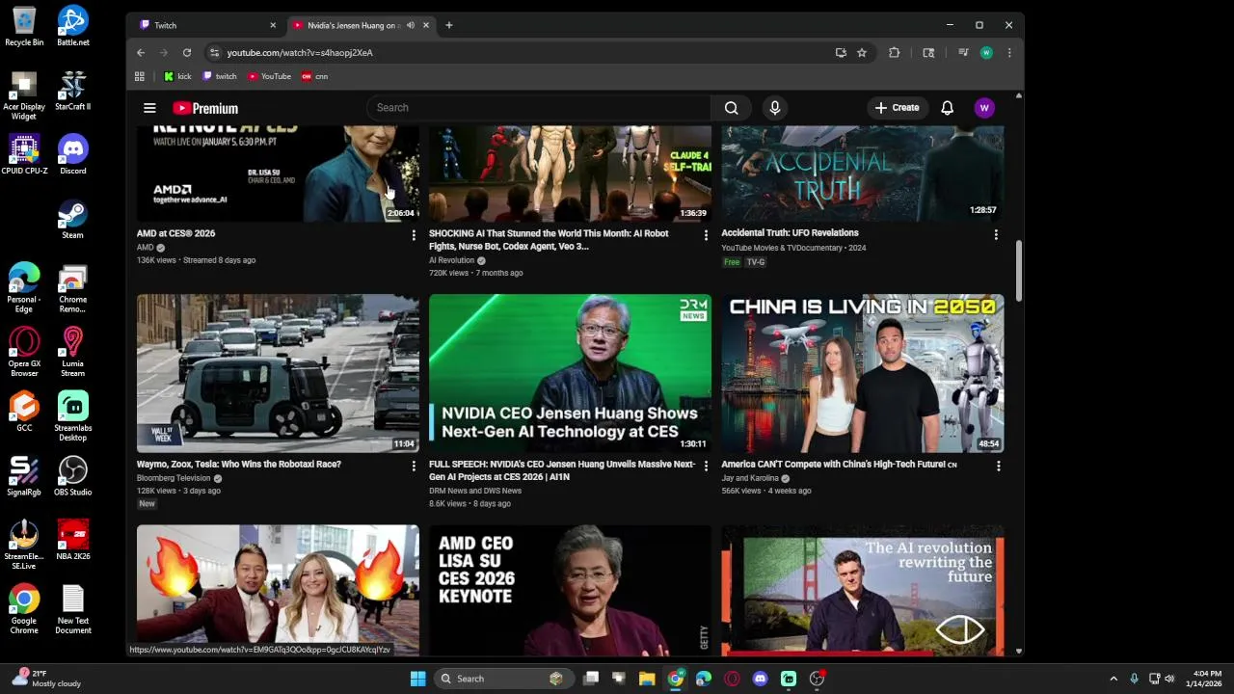Click the Windows taskbar search box
This screenshot has height=694, width=1234.
(x=502, y=679)
